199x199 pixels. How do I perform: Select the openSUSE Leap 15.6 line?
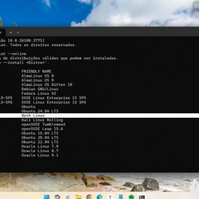coord(42,129)
